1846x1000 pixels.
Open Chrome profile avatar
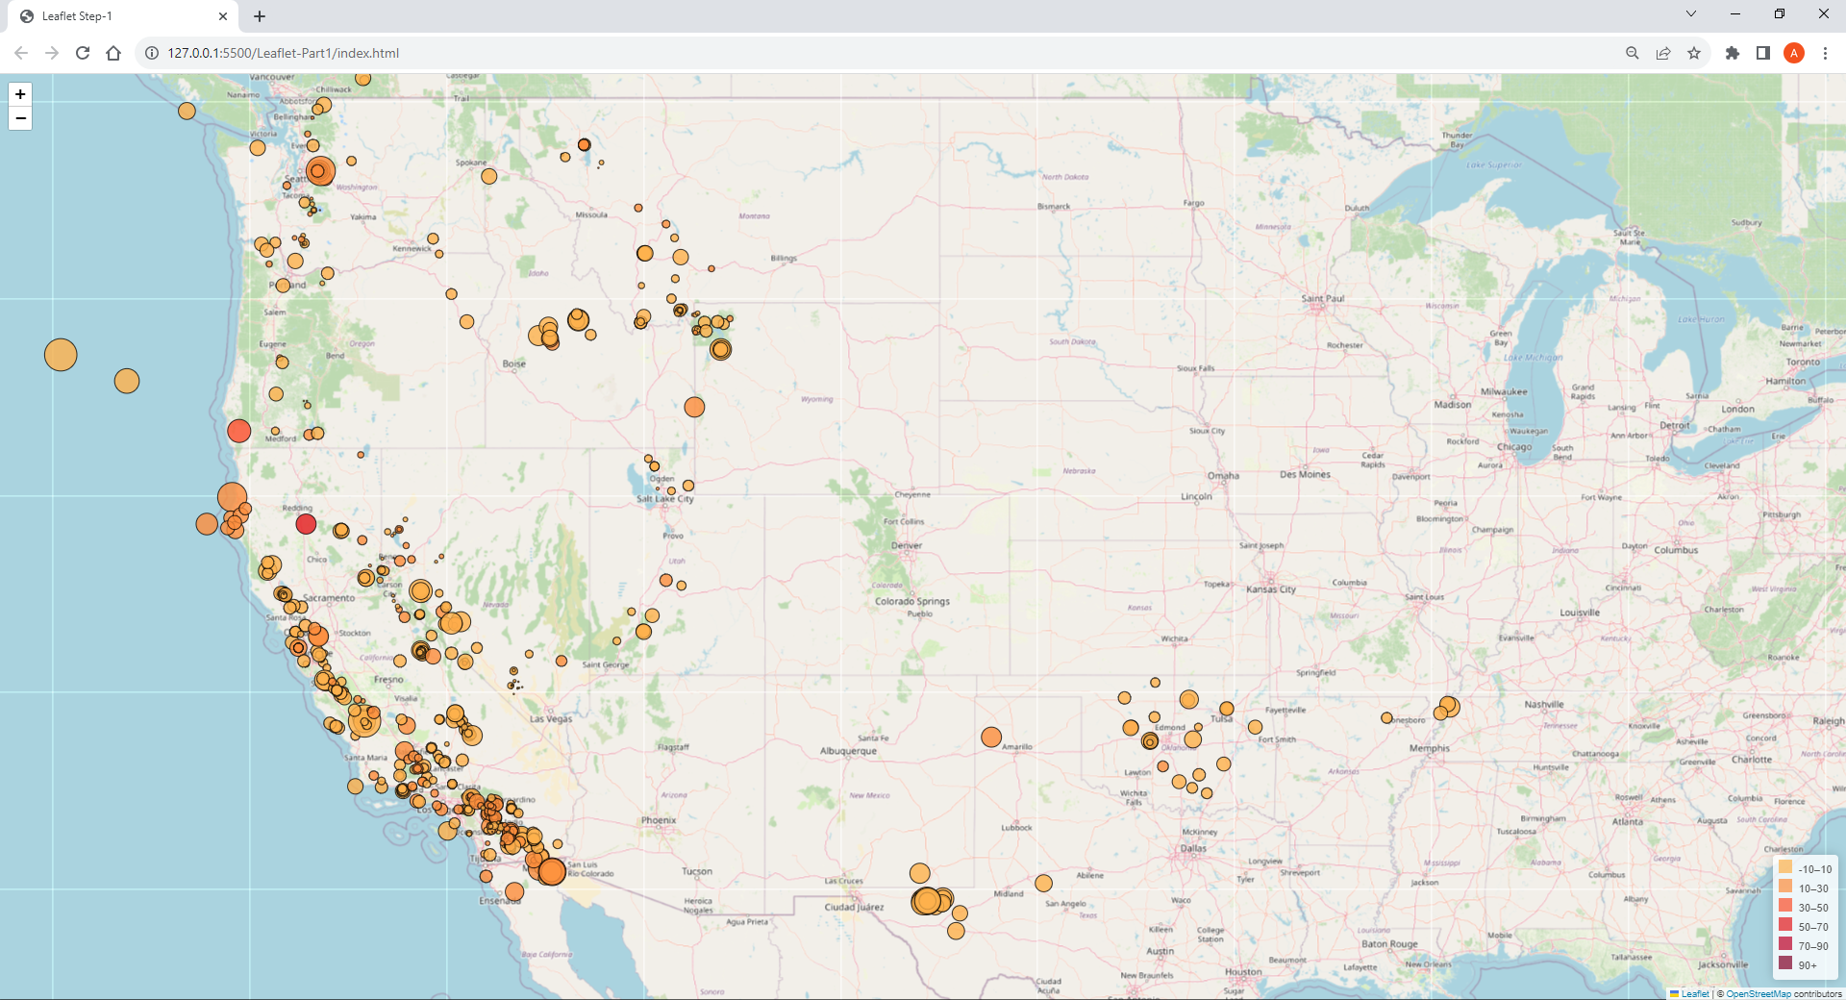tap(1794, 53)
